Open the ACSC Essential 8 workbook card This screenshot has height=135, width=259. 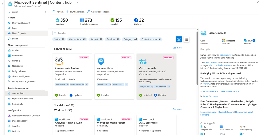156,125
